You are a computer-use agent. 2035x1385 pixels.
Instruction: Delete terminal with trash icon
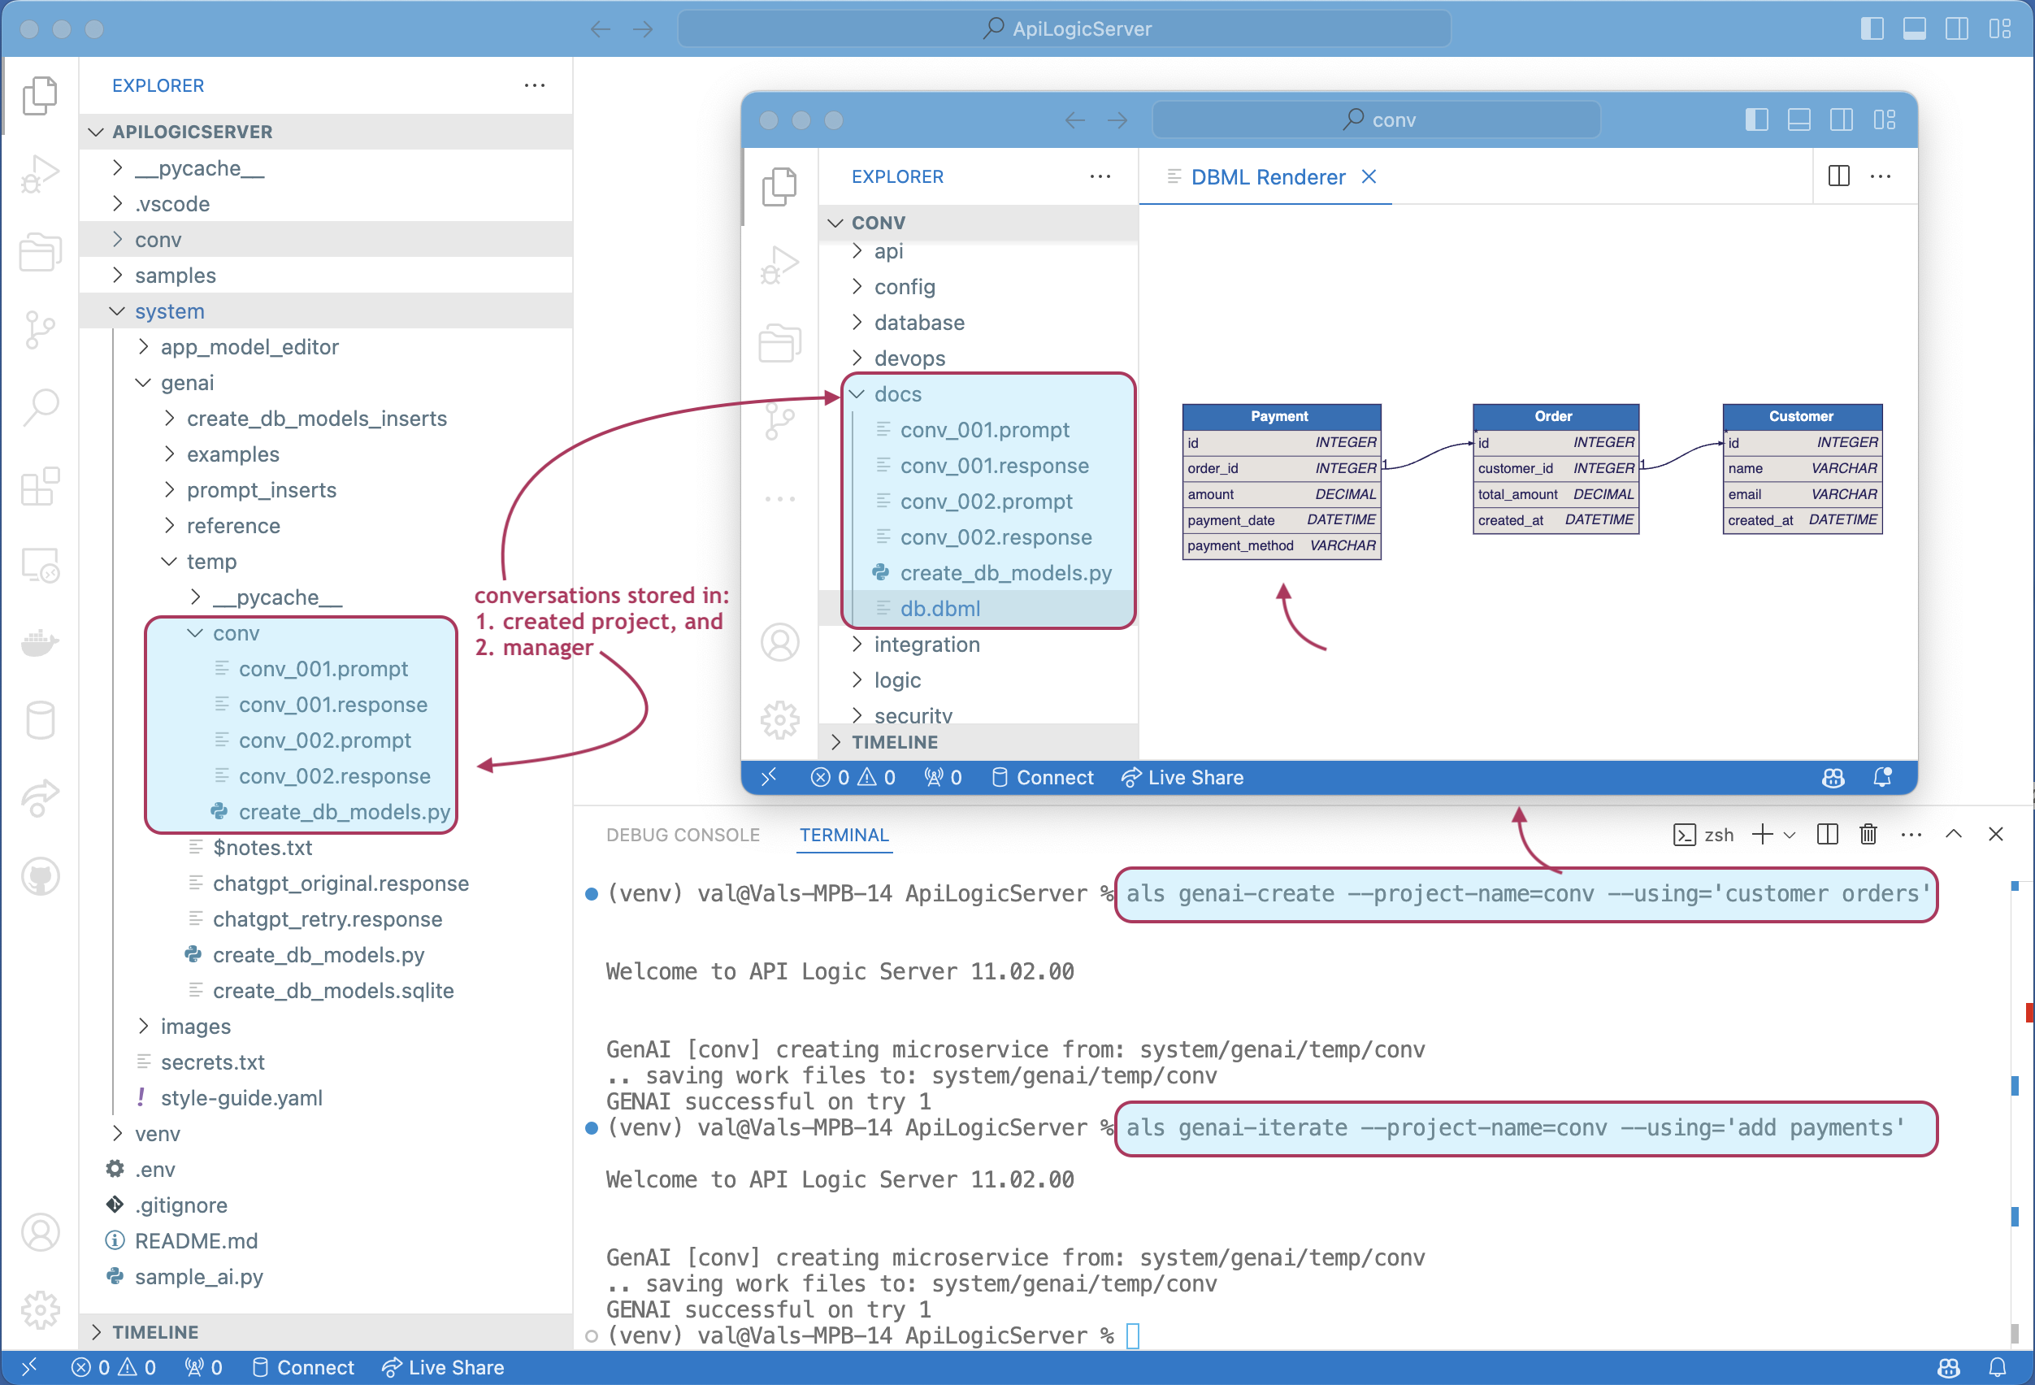coord(1868,833)
